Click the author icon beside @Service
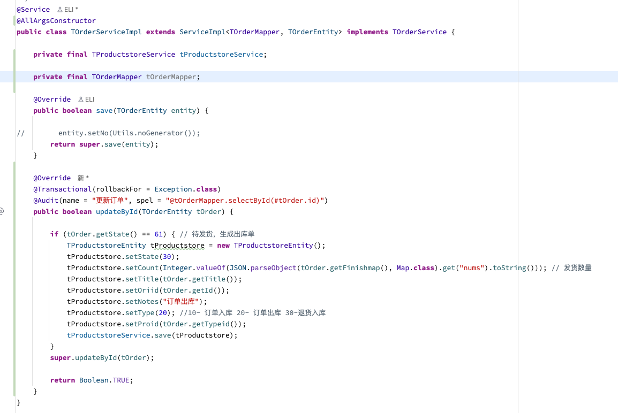 [x=60, y=10]
